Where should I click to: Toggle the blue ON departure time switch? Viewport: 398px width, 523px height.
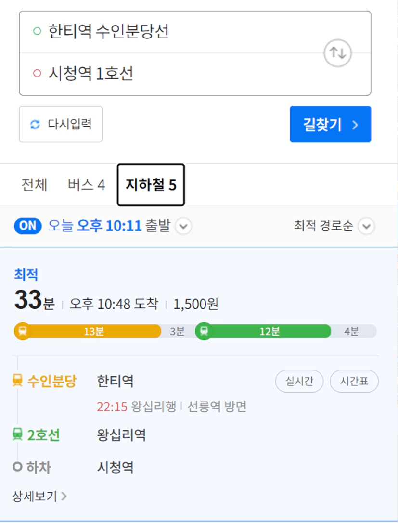[x=28, y=226]
